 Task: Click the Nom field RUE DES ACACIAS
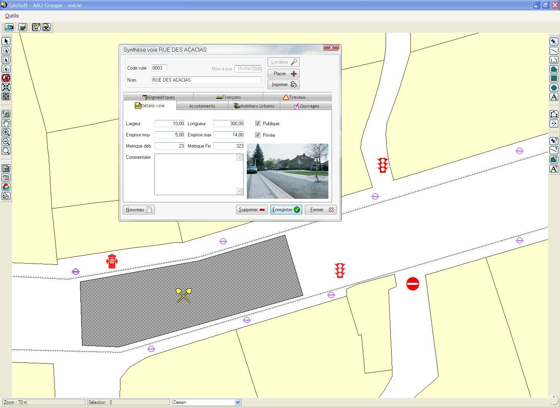pyautogui.click(x=206, y=80)
